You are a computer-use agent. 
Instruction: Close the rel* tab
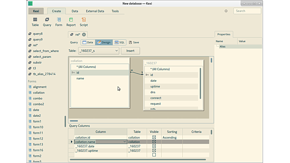click(x=84, y=35)
